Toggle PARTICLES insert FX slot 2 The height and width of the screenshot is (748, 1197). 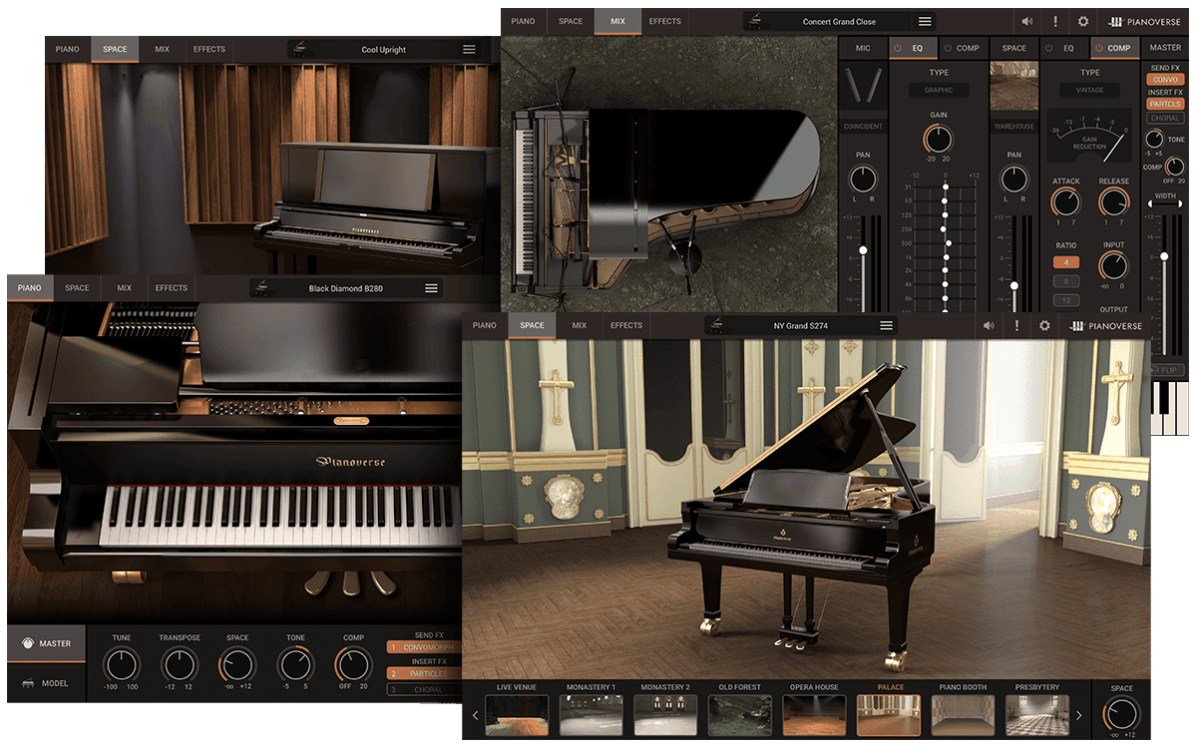pos(424,674)
